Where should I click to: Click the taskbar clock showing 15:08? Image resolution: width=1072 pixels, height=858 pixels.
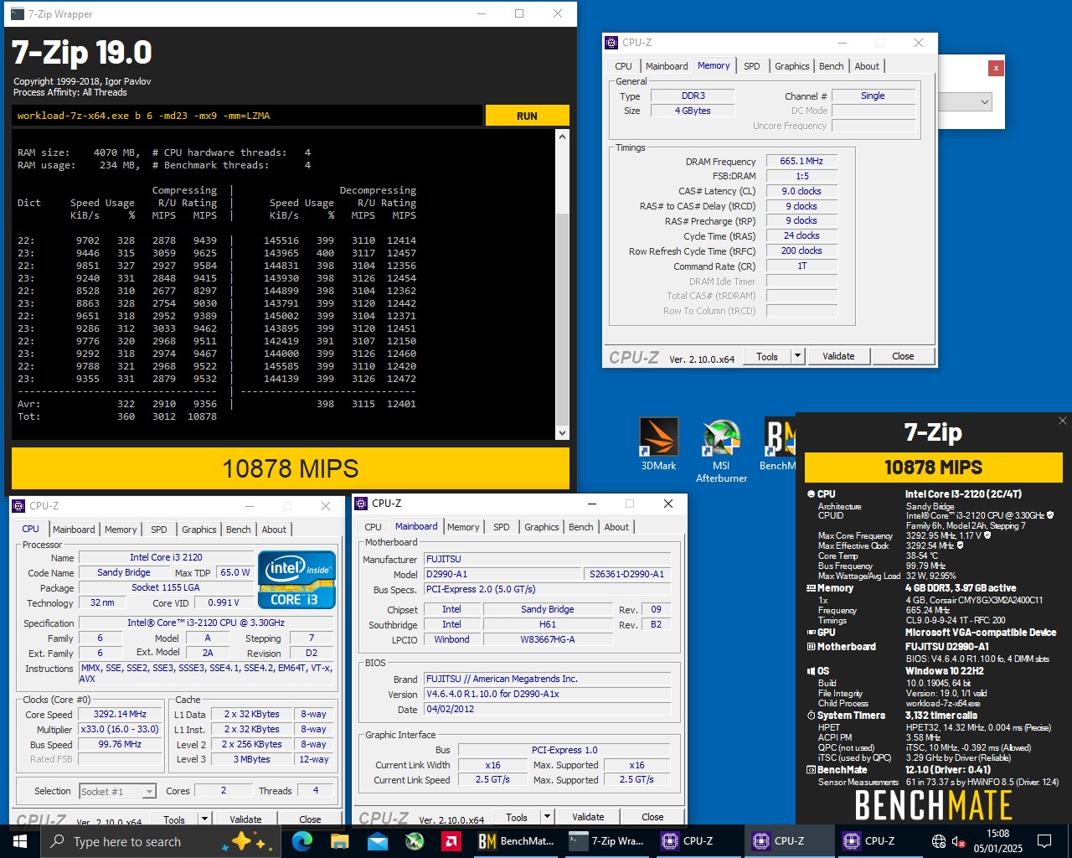[997, 841]
